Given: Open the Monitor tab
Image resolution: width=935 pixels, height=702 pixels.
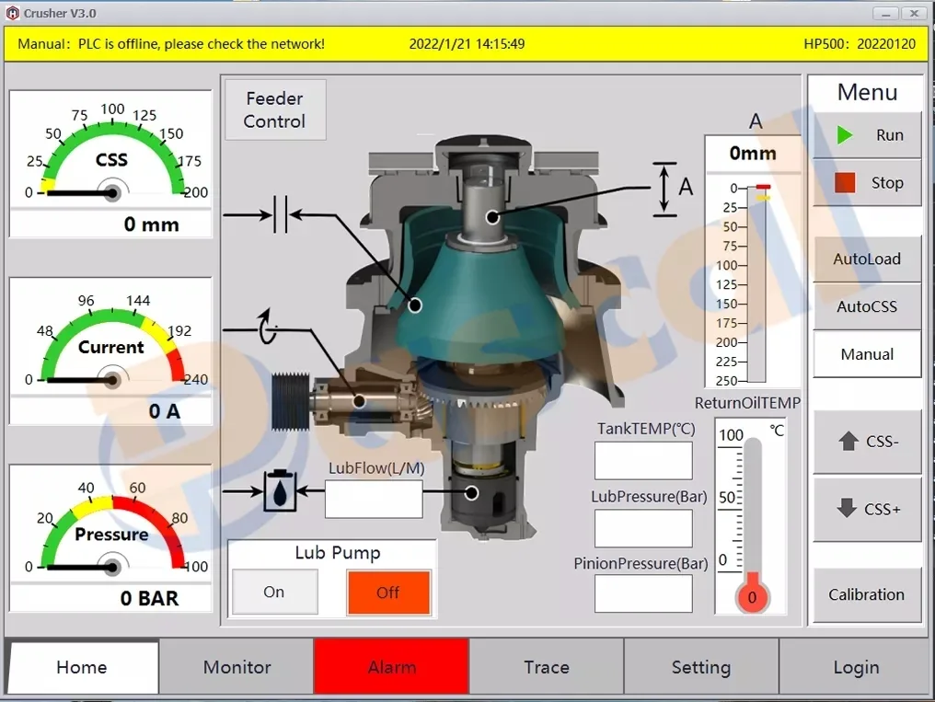Looking at the screenshot, I should click(237, 667).
